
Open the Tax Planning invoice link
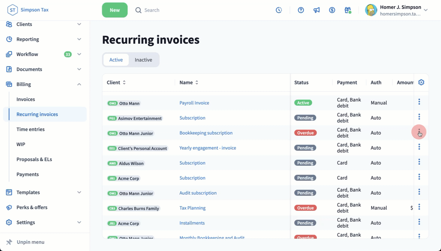192,208
